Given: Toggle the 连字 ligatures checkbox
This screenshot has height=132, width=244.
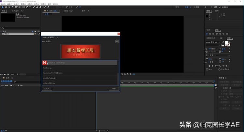Looking at the screenshot, I should (x=207, y=70).
